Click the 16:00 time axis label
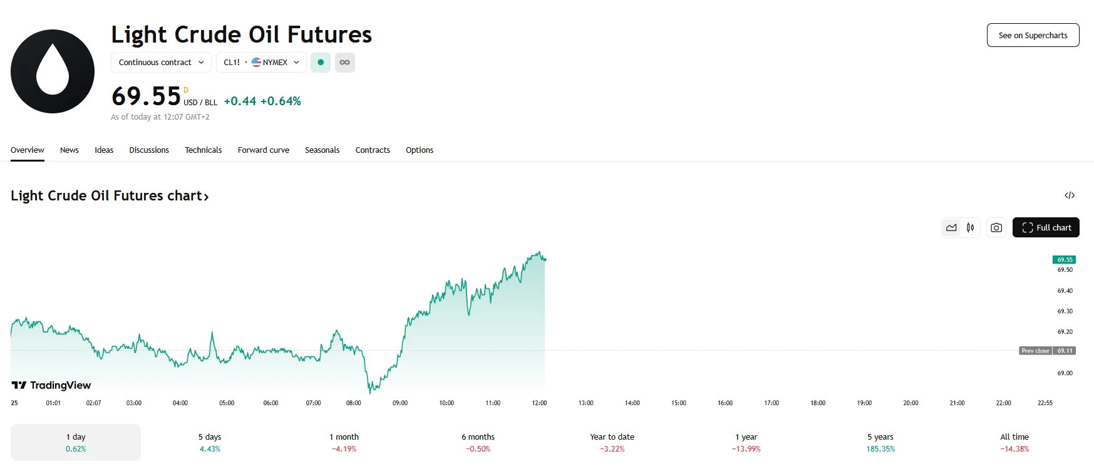The height and width of the screenshot is (476, 1094). pos(725,403)
